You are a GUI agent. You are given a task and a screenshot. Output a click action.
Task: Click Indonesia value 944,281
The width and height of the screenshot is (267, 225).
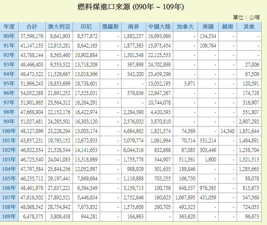coord(89,216)
